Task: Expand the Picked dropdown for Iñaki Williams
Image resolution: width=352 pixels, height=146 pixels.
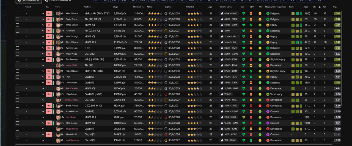Action: click(x=43, y=13)
